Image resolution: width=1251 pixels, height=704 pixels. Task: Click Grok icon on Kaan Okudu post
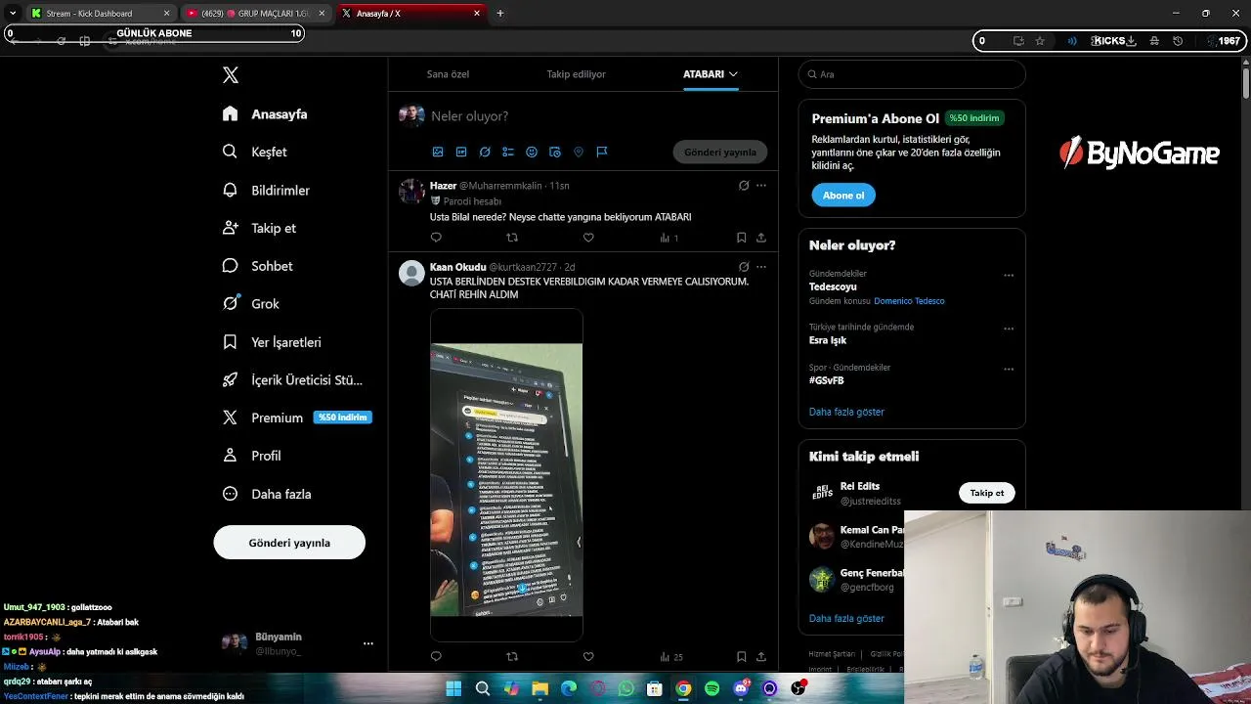click(744, 267)
